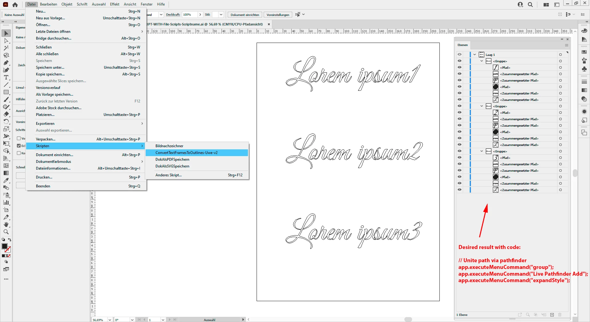The height and width of the screenshot is (322, 590).
Task: Run ConvertTextFramesToOutlines-Uwe-v2 script
Action: pyautogui.click(x=197, y=153)
